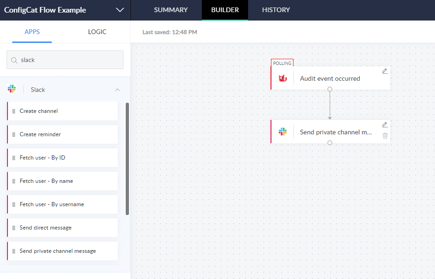
Task: Switch to the LOGIC tab
Action: (97, 31)
